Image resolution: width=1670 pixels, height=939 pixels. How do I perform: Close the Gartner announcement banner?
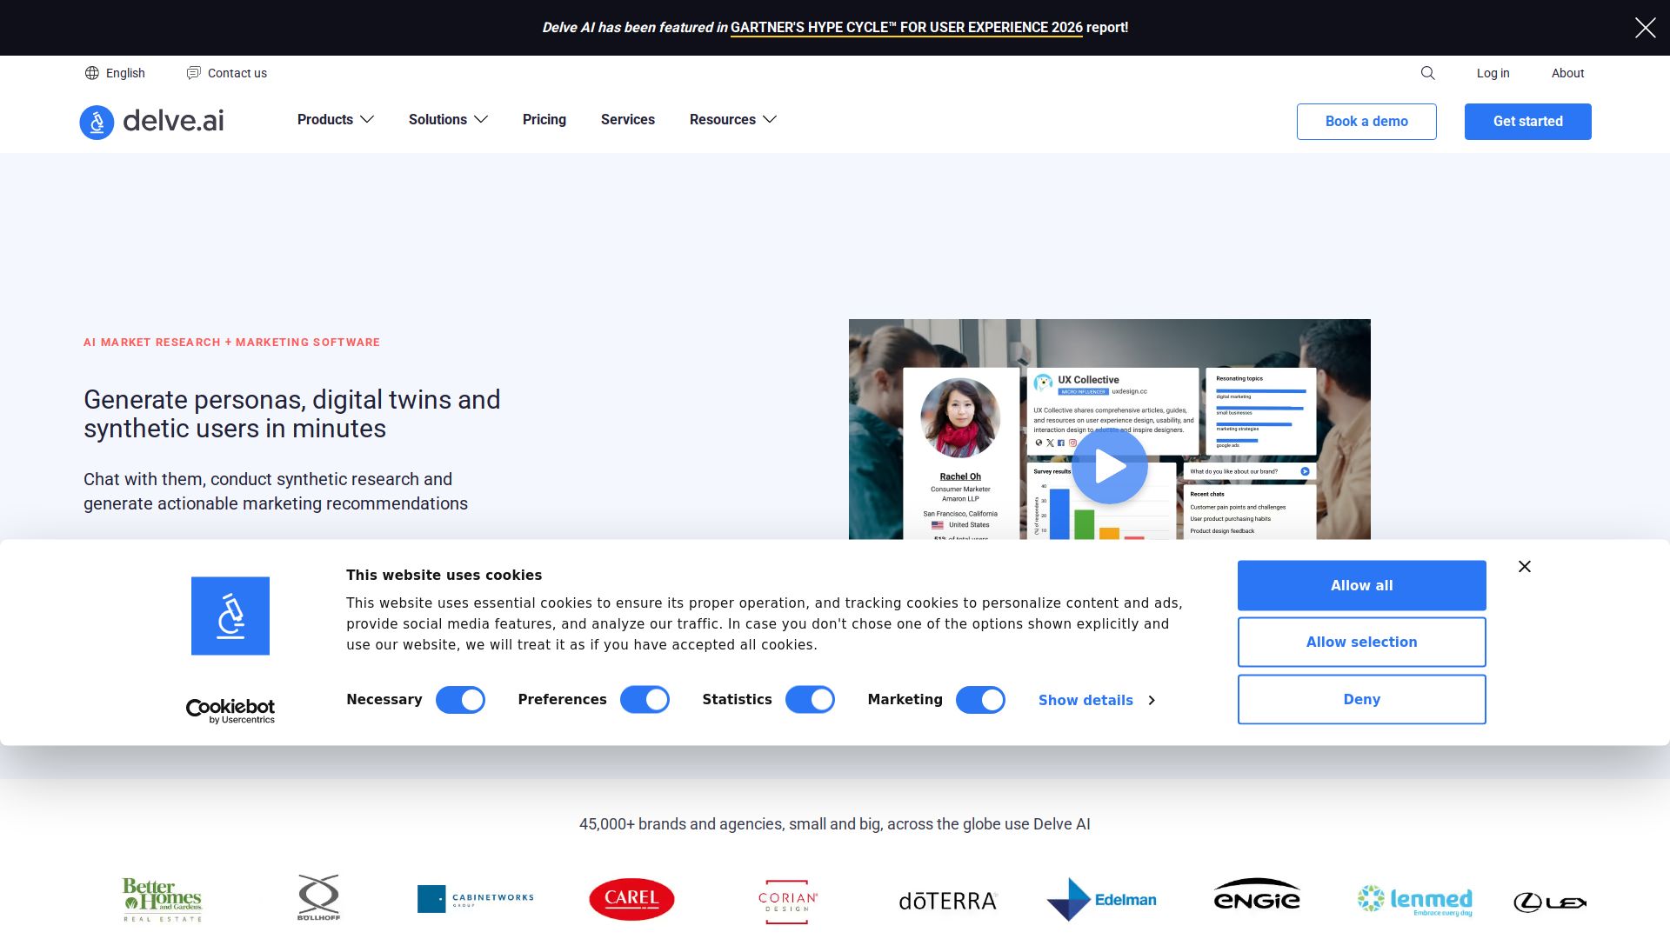[1645, 28]
